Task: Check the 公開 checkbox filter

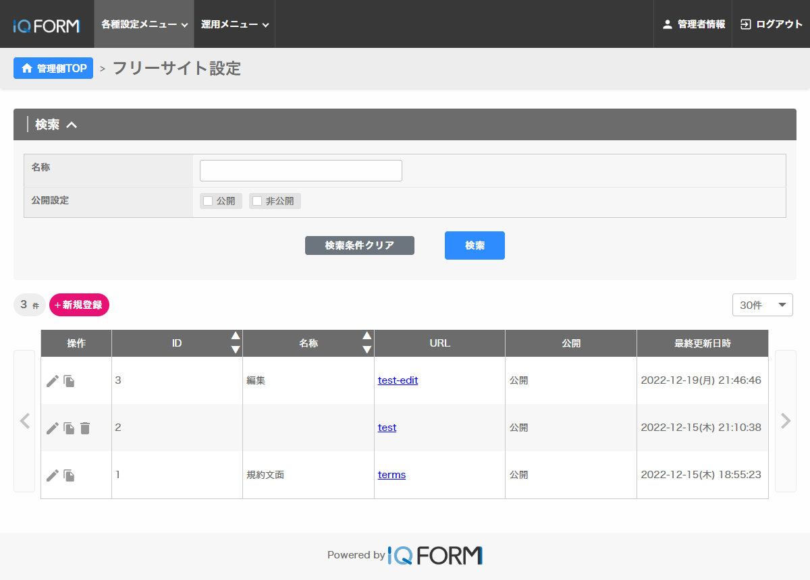Action: pyautogui.click(x=209, y=201)
